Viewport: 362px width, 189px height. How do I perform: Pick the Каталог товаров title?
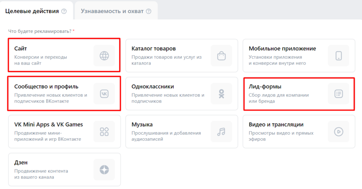[x=153, y=49]
